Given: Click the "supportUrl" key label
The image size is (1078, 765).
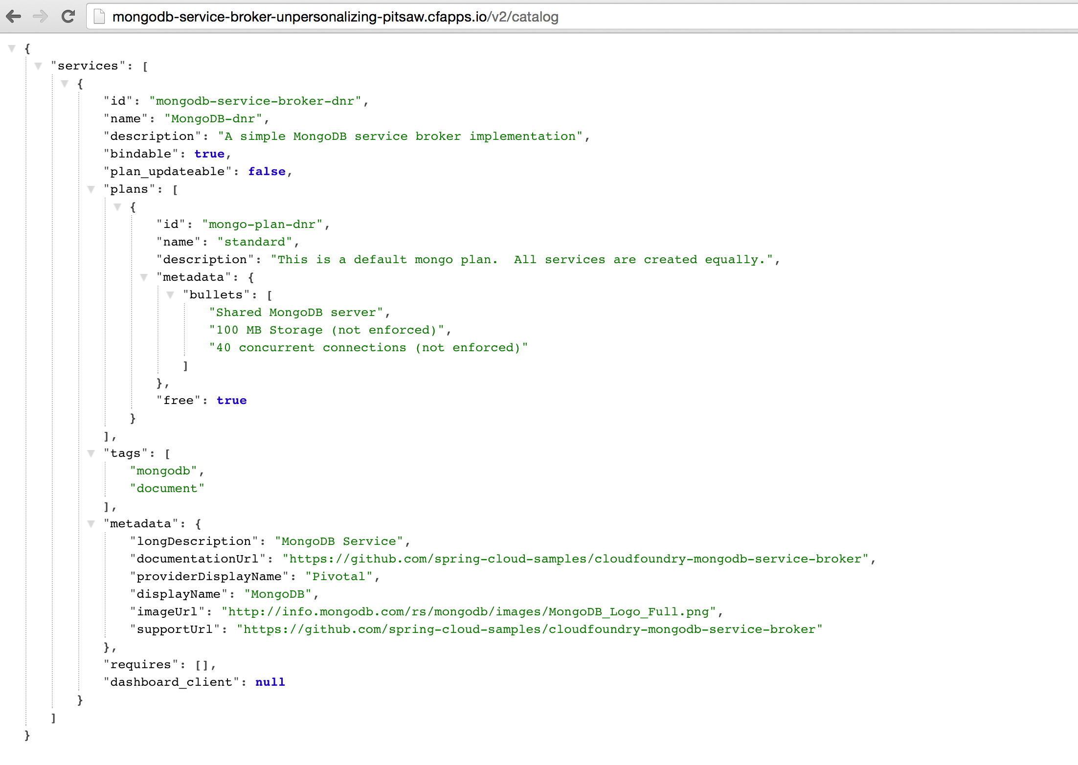Looking at the screenshot, I should point(175,630).
